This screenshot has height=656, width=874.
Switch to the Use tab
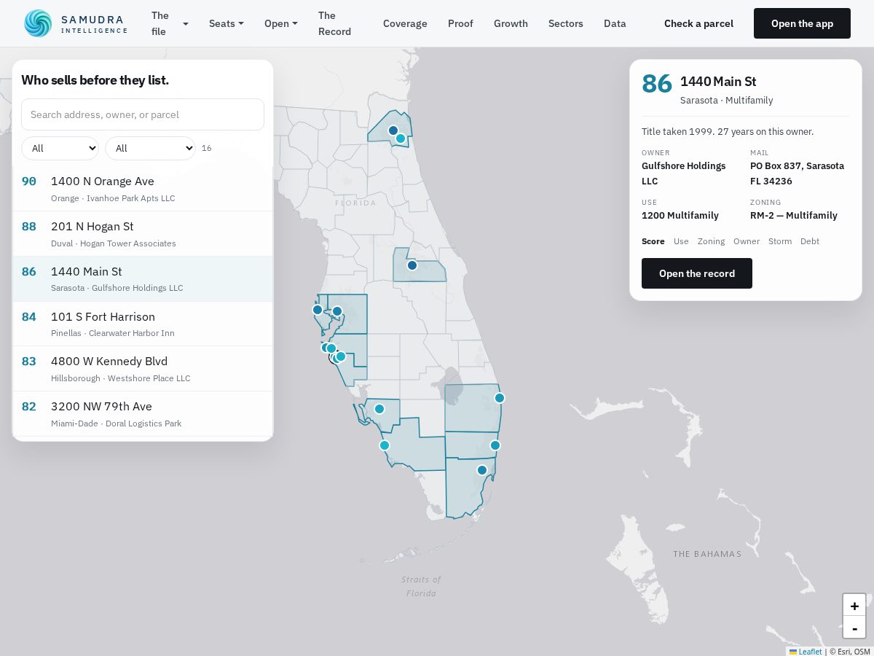(x=681, y=241)
